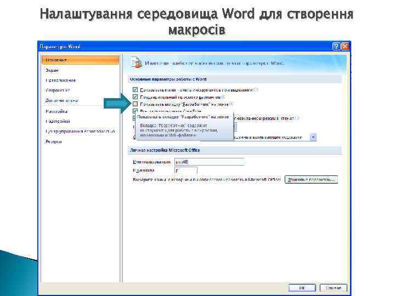Open the Правописание options category
395x296 pixels.
[x=61, y=80]
